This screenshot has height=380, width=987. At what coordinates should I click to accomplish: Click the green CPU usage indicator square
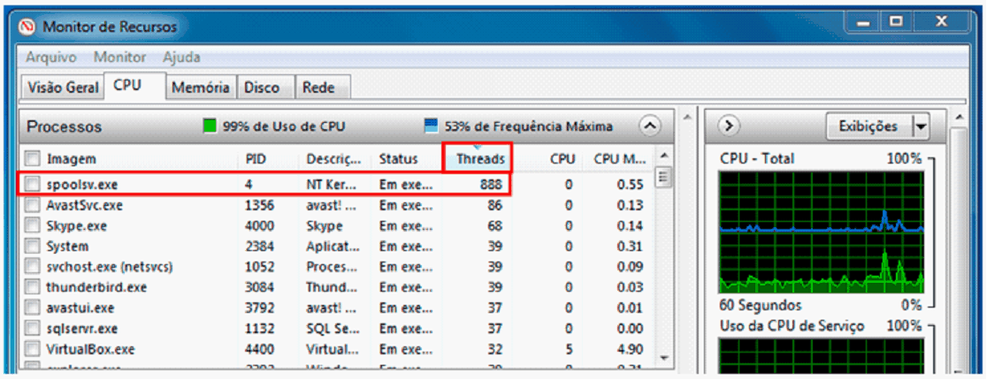pos(210,126)
